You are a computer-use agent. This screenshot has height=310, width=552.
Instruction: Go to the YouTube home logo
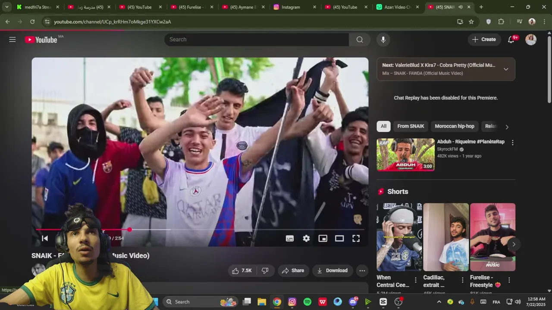pos(41,40)
